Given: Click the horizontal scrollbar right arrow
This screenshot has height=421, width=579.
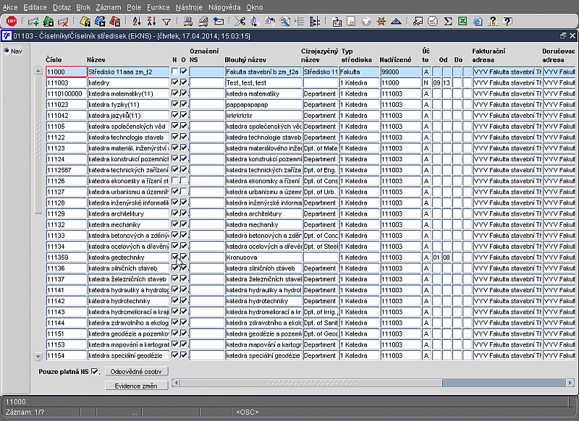Looking at the screenshot, I should (570, 383).
